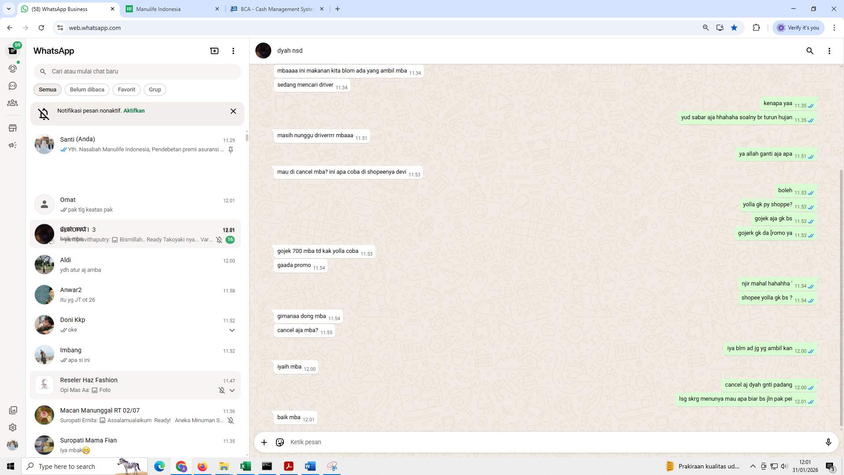Open the Channels section in the sidebar

[13, 86]
